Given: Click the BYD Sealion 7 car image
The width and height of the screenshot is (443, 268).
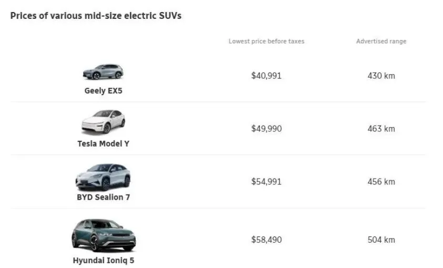Looking at the screenshot, I should click(103, 177).
